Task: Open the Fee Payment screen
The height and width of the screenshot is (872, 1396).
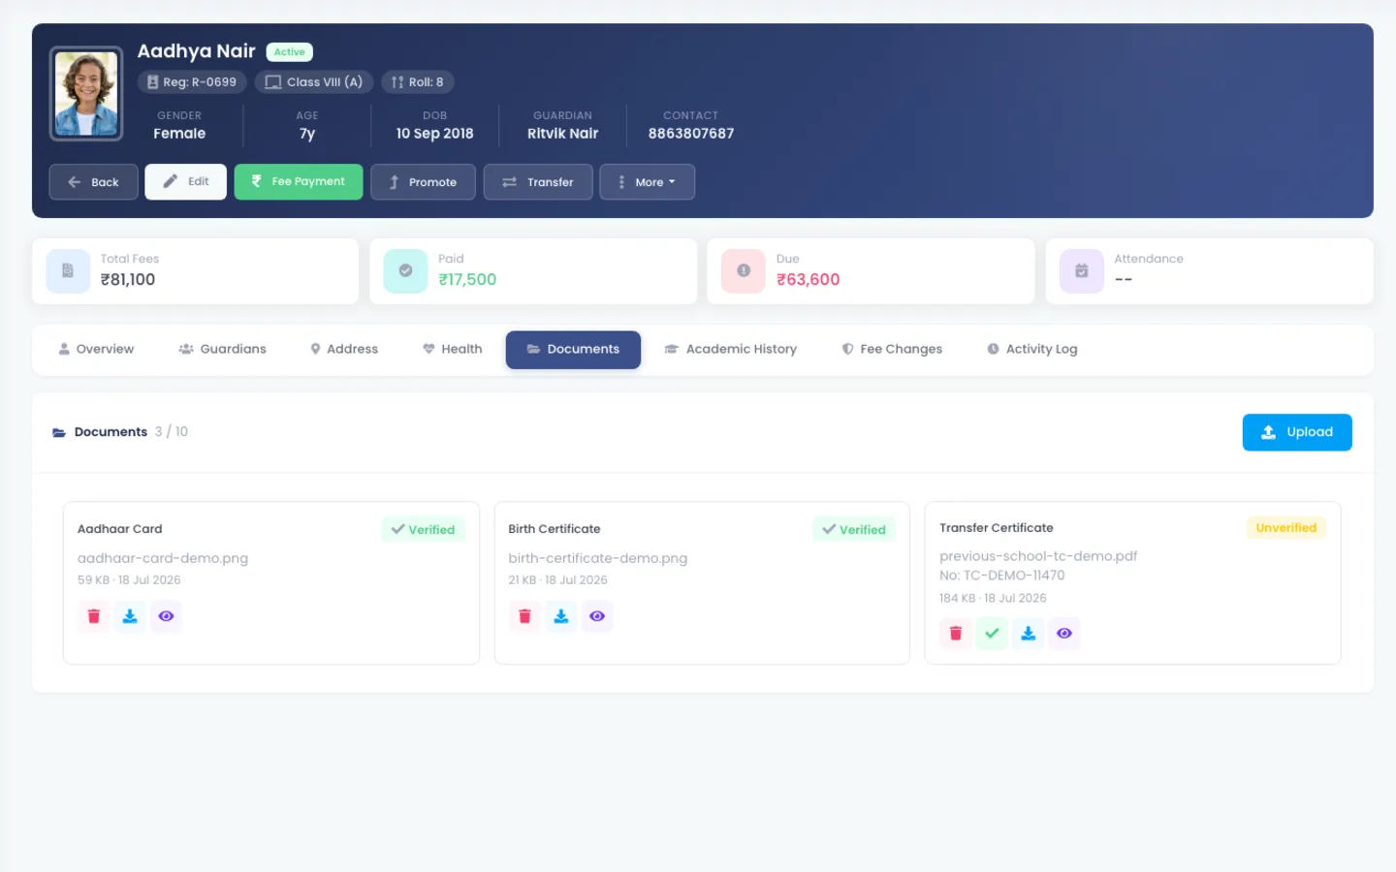Action: (299, 182)
